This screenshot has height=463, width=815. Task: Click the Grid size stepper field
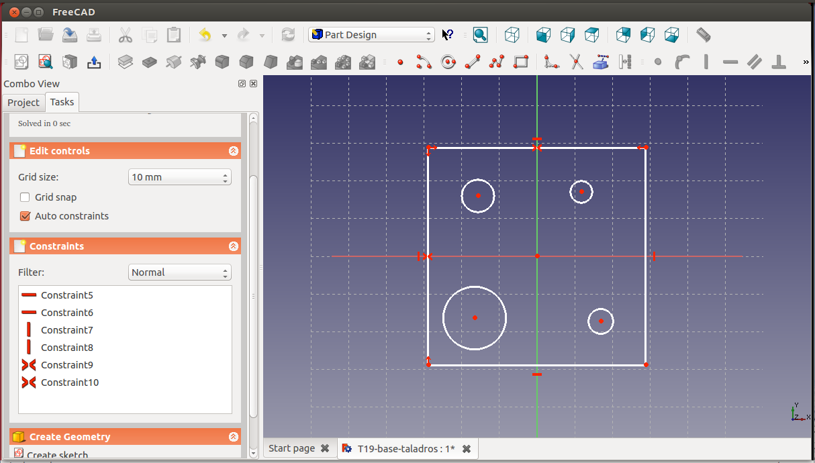tap(179, 177)
